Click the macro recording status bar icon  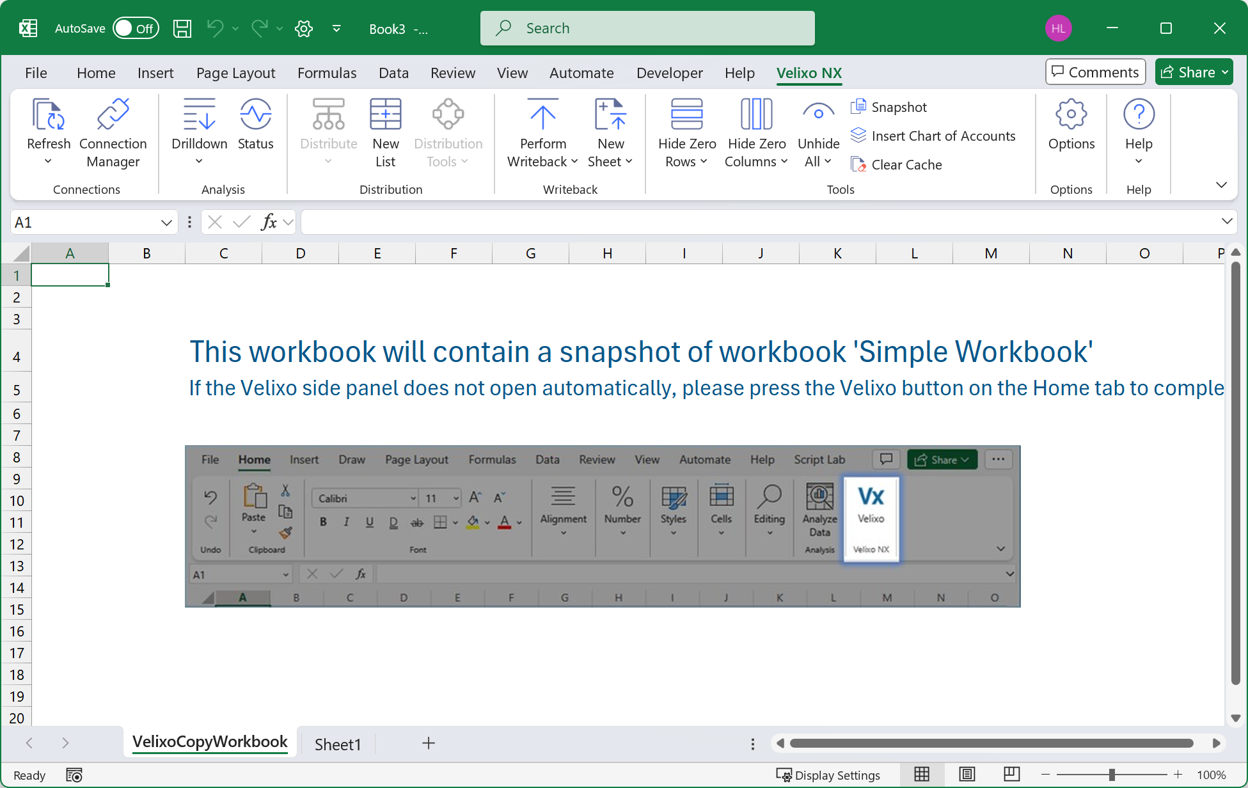pyautogui.click(x=74, y=775)
